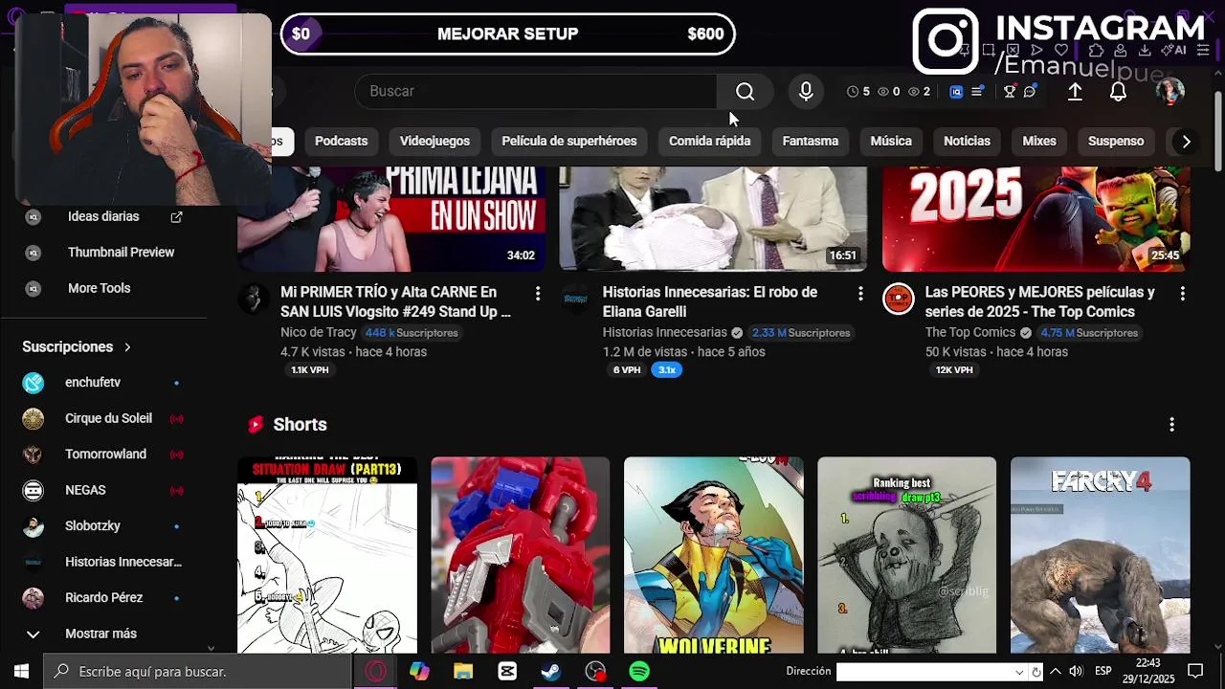Click the 3.1x blue badge

pos(667,370)
